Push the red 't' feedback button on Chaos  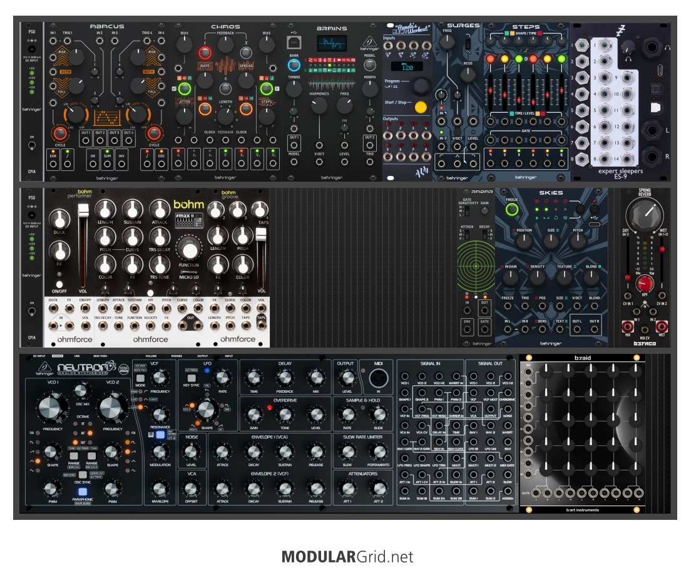205,53
